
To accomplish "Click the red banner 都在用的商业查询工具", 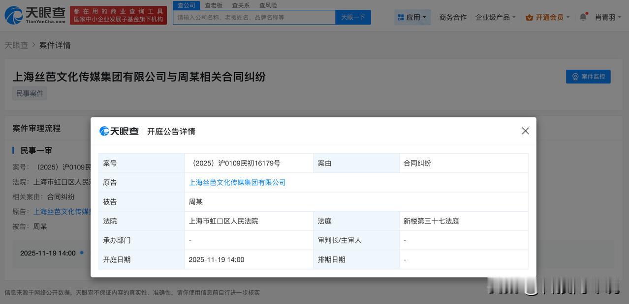I will (x=118, y=15).
